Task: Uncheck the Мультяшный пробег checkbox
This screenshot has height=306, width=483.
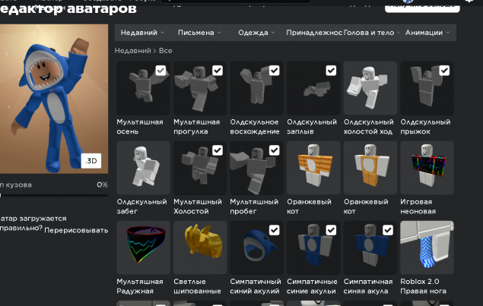Action: click(274, 150)
